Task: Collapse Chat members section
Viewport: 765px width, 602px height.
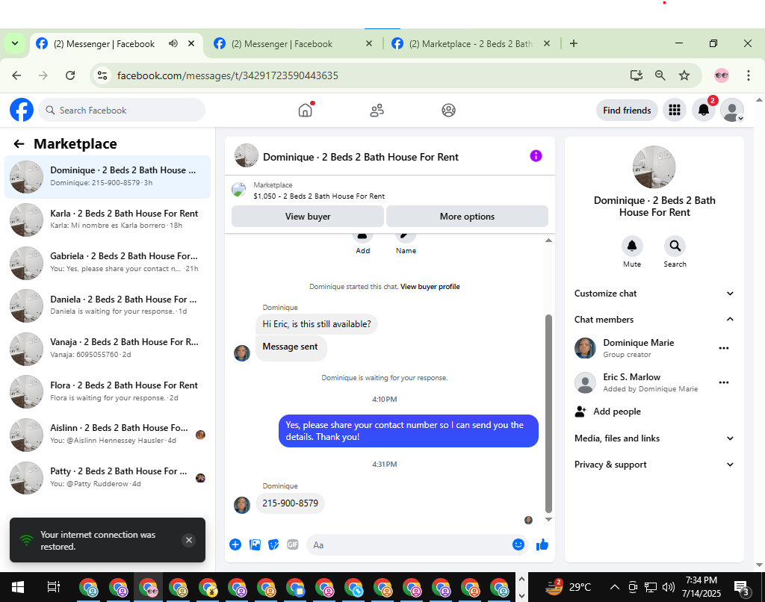Action: point(654,320)
